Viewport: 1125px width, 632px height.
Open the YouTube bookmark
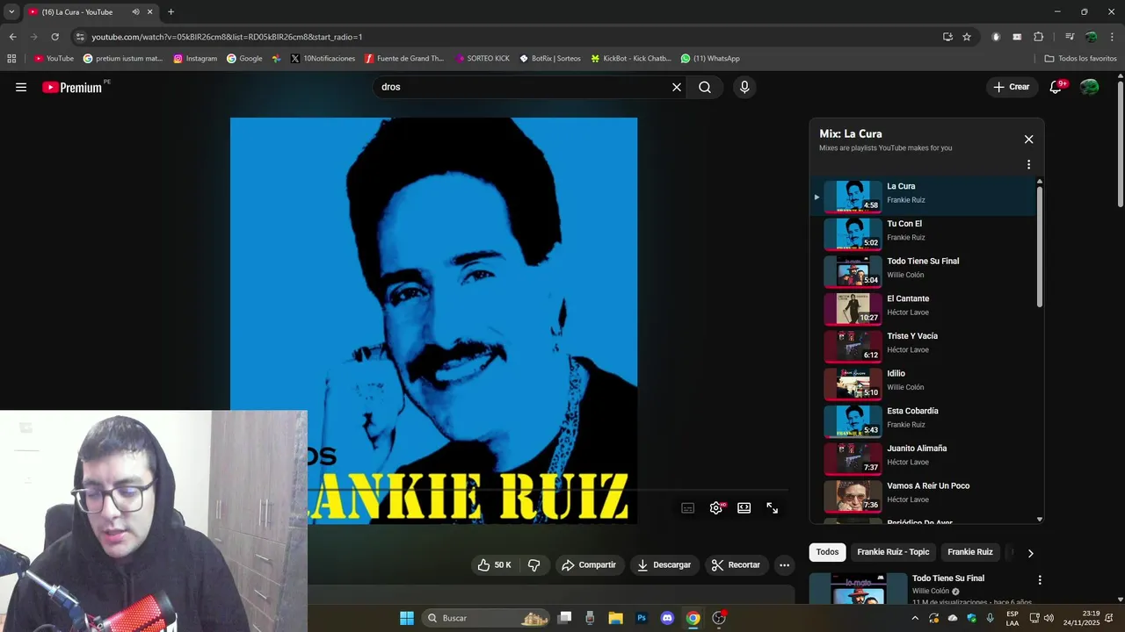(54, 59)
